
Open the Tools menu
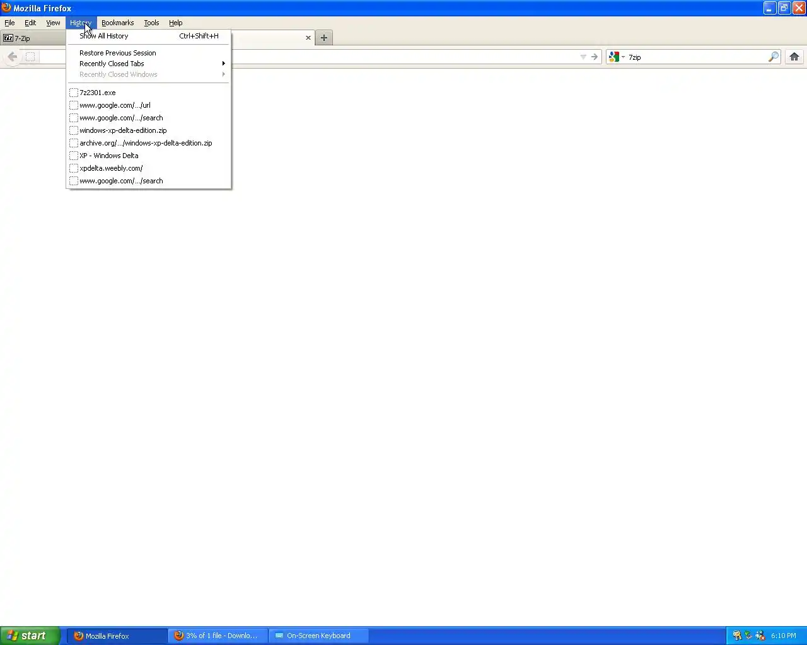coord(151,23)
